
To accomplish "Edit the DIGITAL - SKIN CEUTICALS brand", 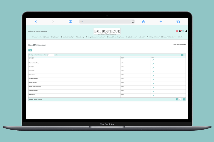I will point(153,88).
